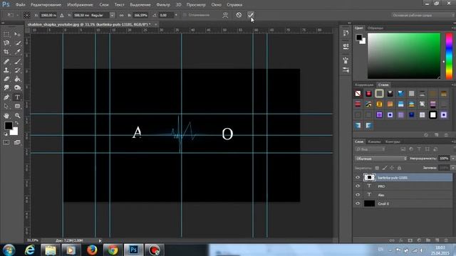The width and height of the screenshot is (456, 256).
Task: Click the toolbox foreground color swatch
Action: pyautogui.click(x=9, y=125)
